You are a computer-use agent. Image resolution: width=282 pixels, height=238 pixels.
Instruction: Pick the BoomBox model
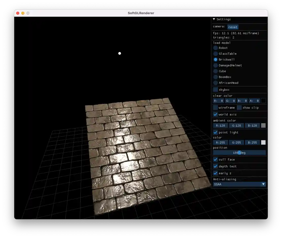[x=215, y=77]
